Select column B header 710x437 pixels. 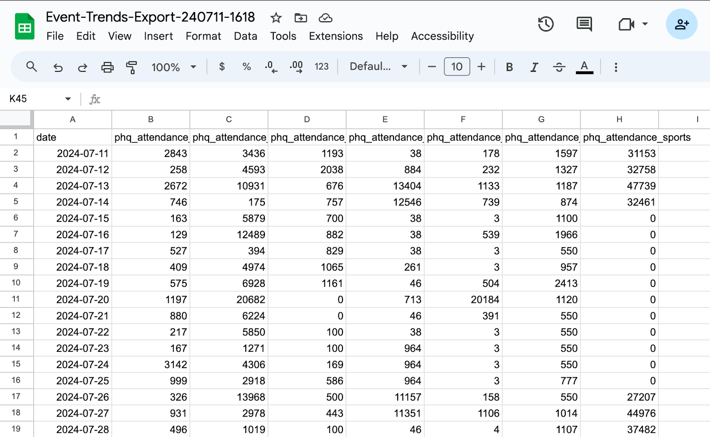pyautogui.click(x=151, y=119)
